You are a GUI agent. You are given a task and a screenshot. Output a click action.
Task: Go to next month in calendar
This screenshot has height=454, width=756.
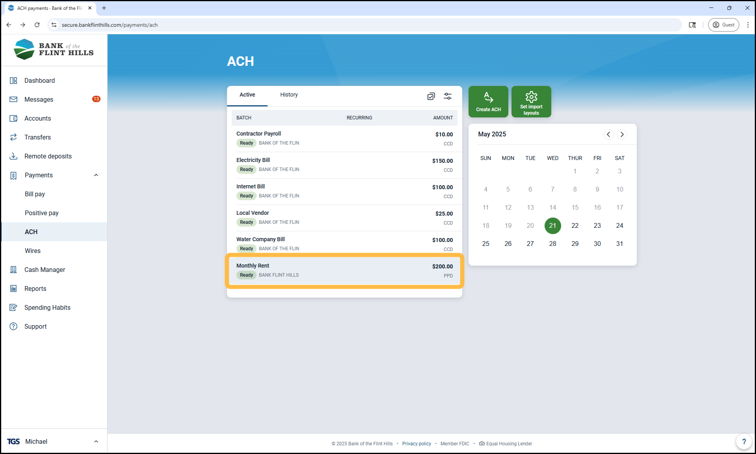(622, 134)
